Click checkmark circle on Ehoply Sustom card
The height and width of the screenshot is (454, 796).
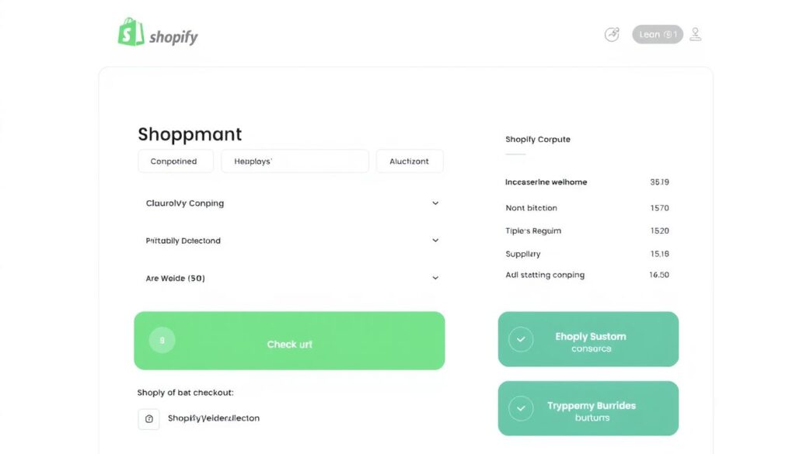coord(520,339)
